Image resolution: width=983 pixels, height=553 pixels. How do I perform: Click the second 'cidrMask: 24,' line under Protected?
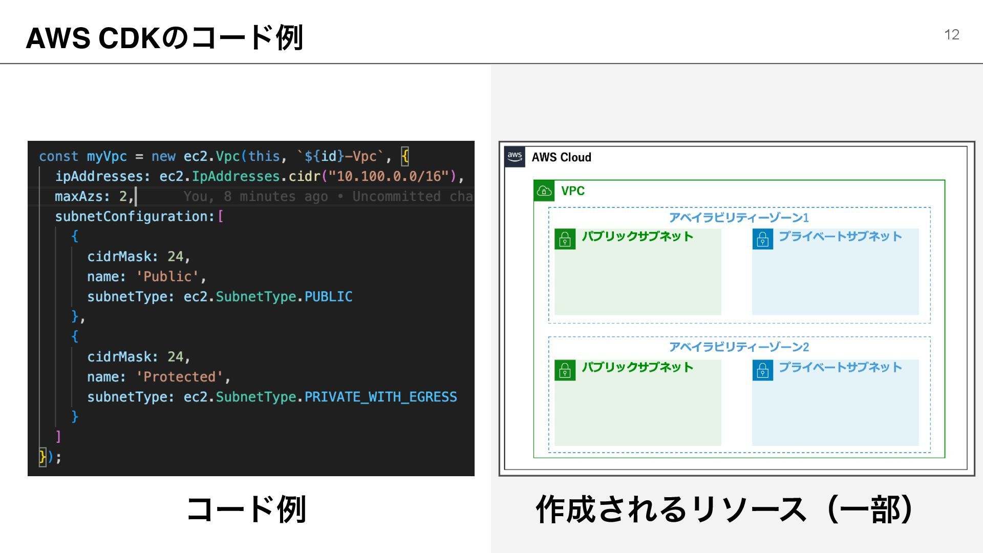[x=139, y=357]
